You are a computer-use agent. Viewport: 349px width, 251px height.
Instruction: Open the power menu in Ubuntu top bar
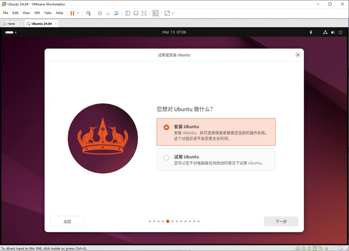point(340,32)
